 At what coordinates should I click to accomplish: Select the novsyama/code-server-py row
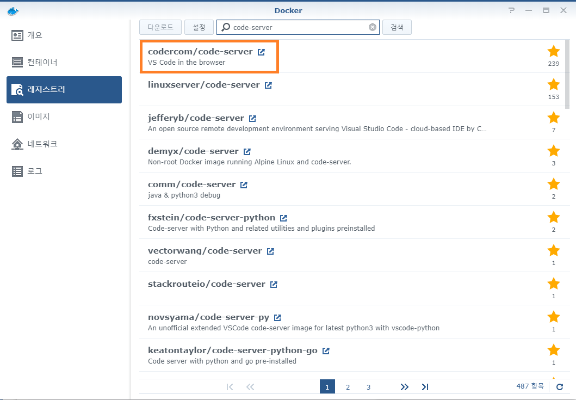click(352, 322)
